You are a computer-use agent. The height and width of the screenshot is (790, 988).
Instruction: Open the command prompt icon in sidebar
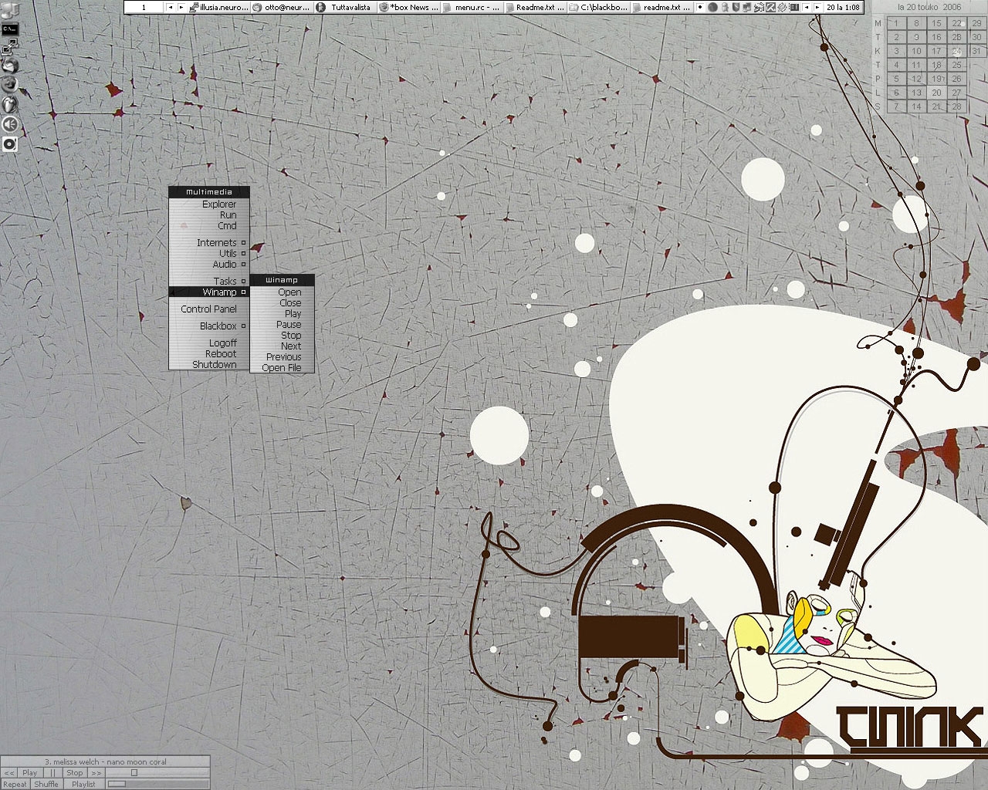click(10, 29)
